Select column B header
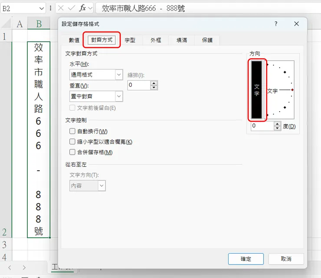 (39, 24)
